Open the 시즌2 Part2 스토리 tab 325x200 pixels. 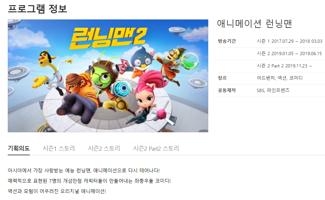tap(156, 148)
